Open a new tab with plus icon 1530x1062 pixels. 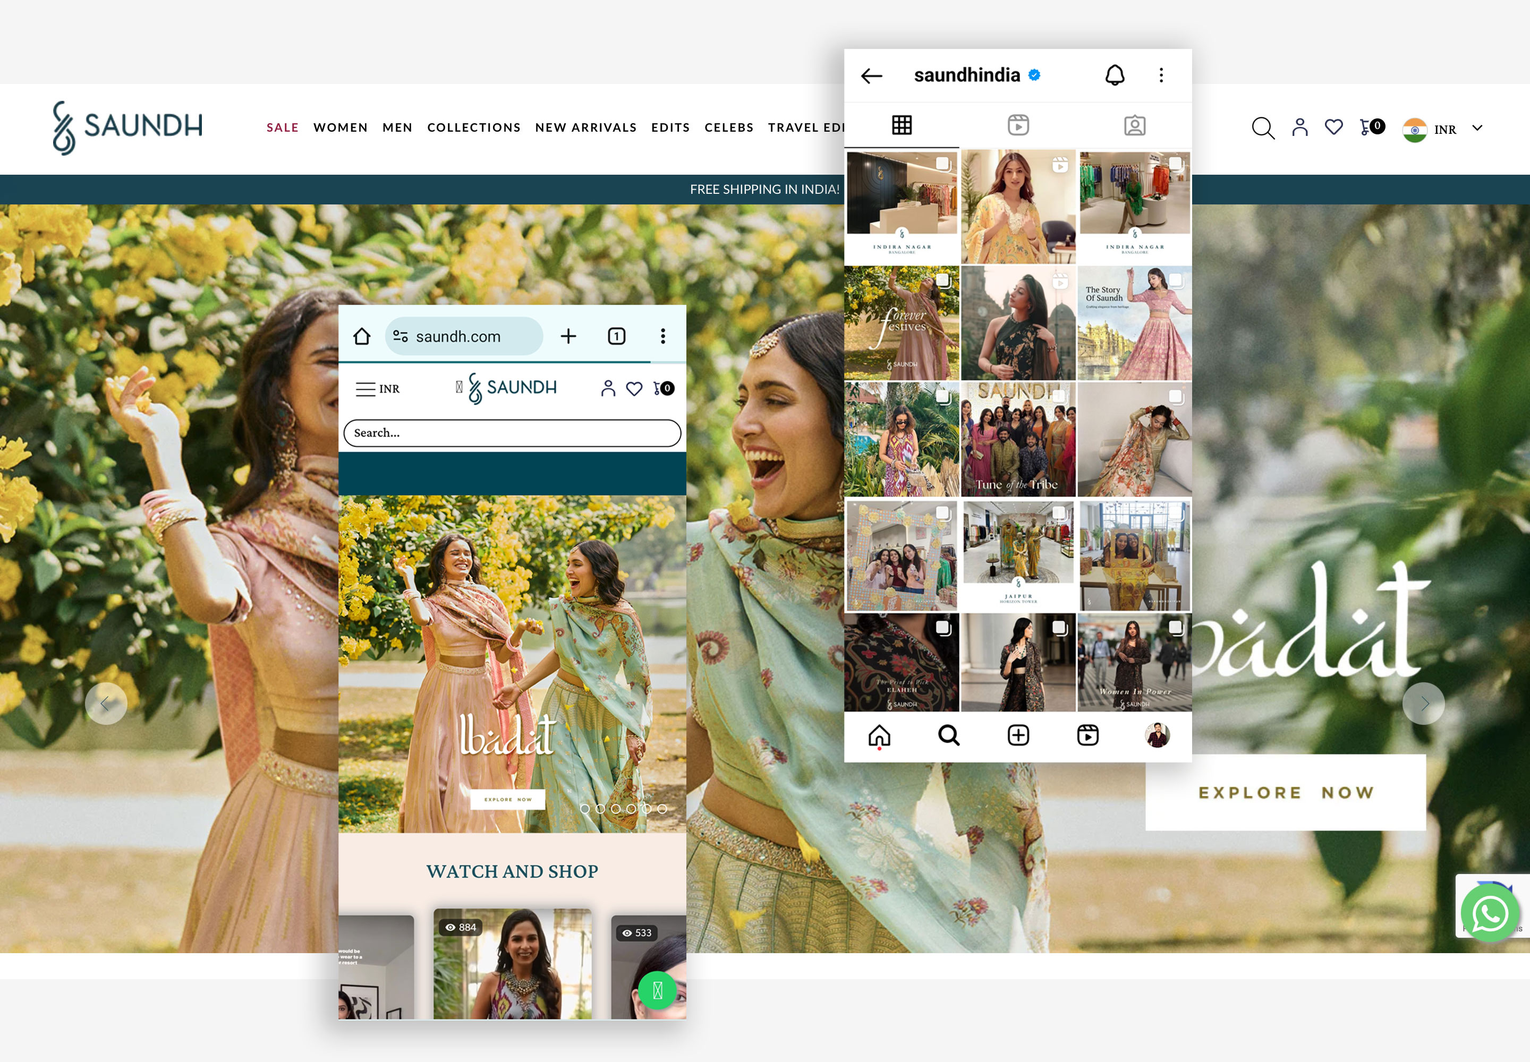coord(568,336)
